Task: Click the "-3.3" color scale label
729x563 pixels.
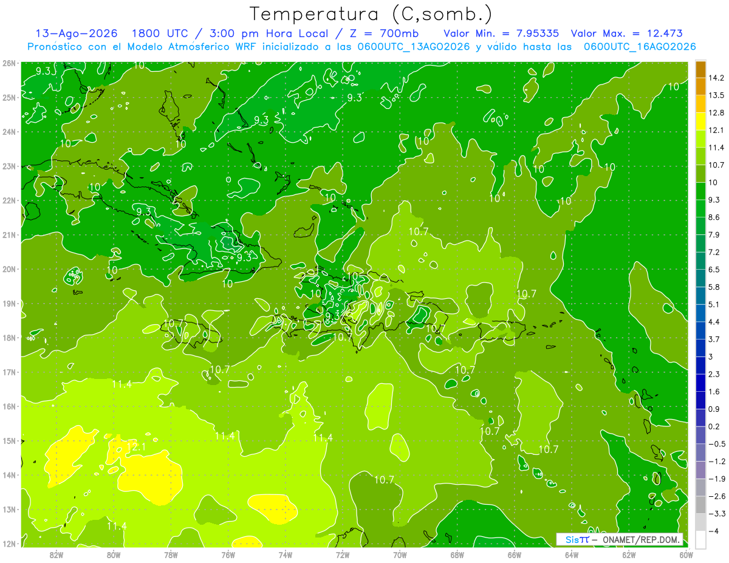Action: 717,514
